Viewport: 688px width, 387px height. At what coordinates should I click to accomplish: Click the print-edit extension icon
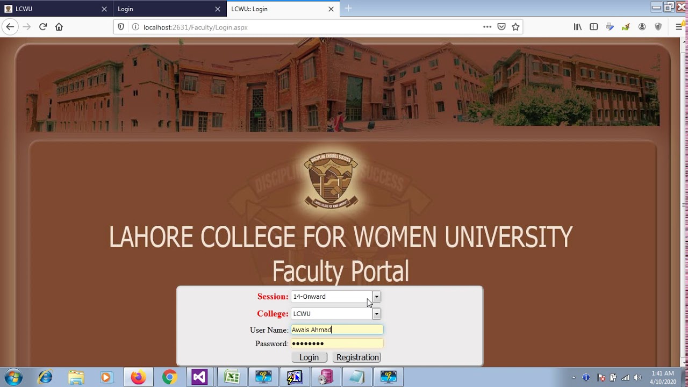coord(610,27)
